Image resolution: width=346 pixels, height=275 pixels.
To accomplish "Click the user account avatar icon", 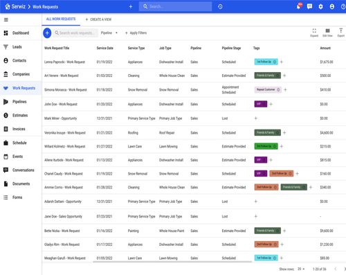I will click(x=332, y=7).
